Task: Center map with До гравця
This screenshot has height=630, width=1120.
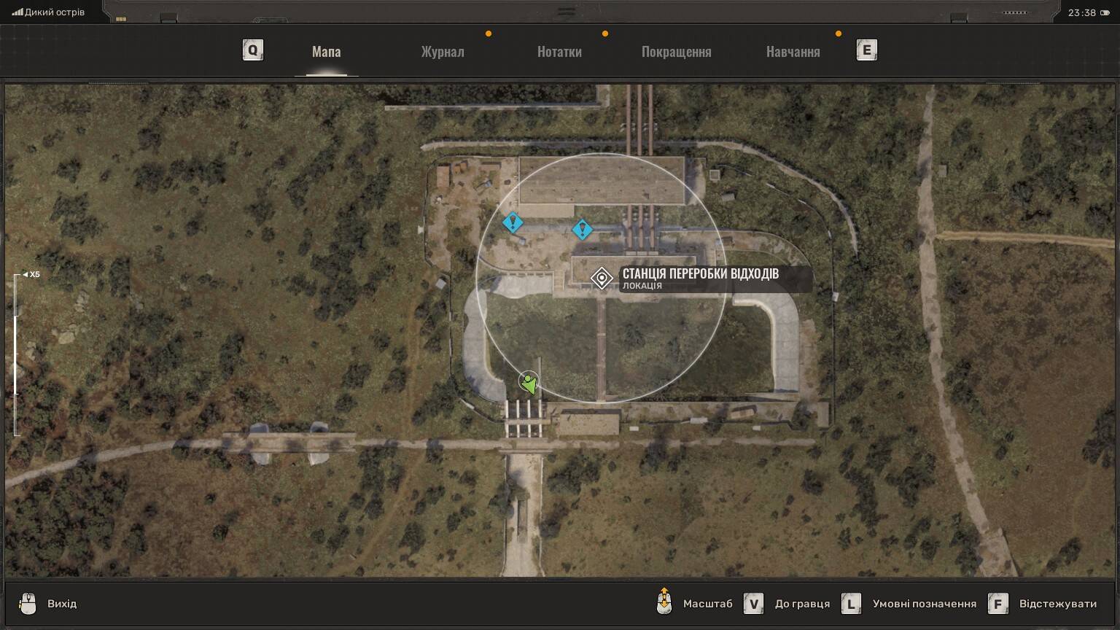Action: (802, 604)
